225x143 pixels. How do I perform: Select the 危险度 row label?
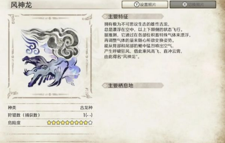(14, 123)
